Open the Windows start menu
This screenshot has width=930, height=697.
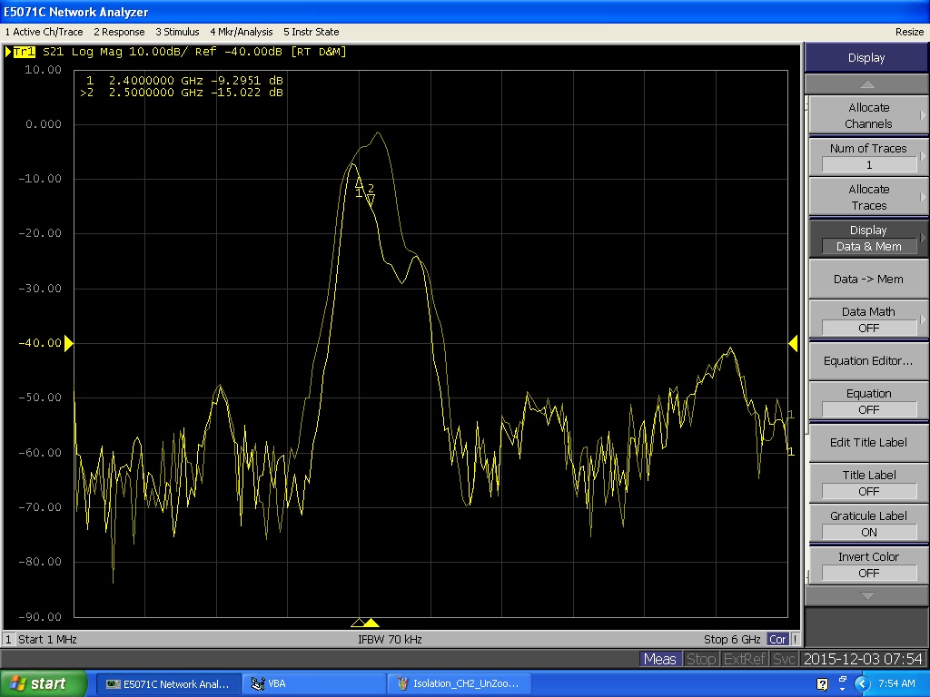[43, 683]
